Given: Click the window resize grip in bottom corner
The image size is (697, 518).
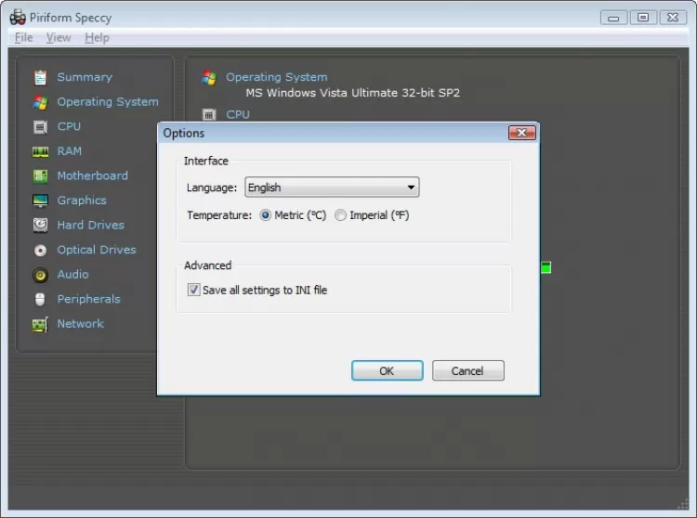Looking at the screenshot, I should tap(683, 505).
